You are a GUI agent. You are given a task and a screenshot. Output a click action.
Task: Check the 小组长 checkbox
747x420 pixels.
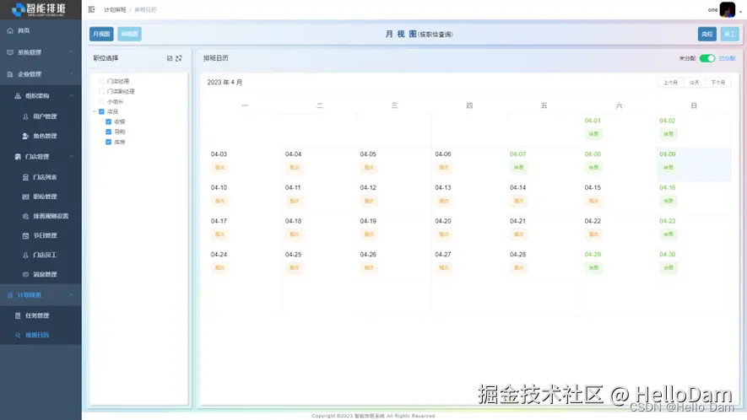point(101,101)
